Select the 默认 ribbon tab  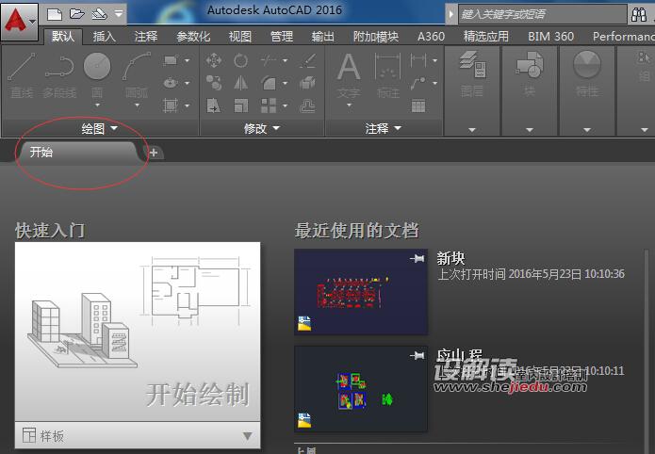point(62,37)
